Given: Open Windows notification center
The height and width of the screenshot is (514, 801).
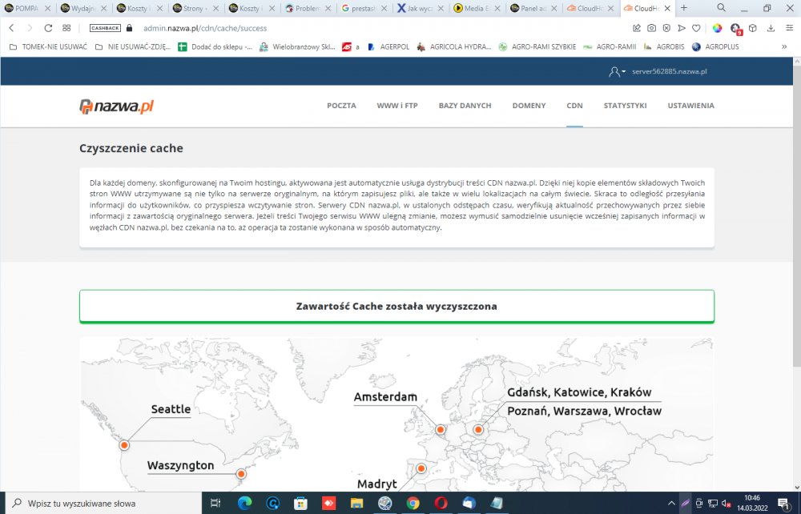Looking at the screenshot, I should click(783, 504).
